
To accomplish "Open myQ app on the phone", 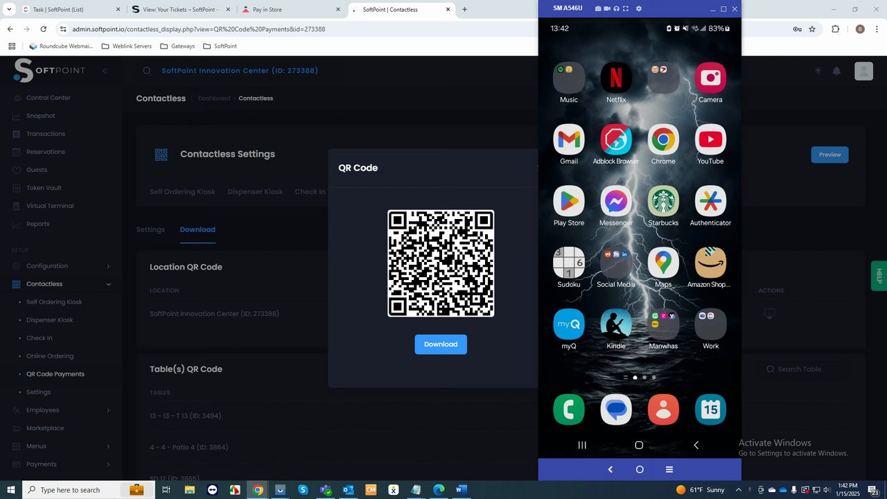I will 569,324.
